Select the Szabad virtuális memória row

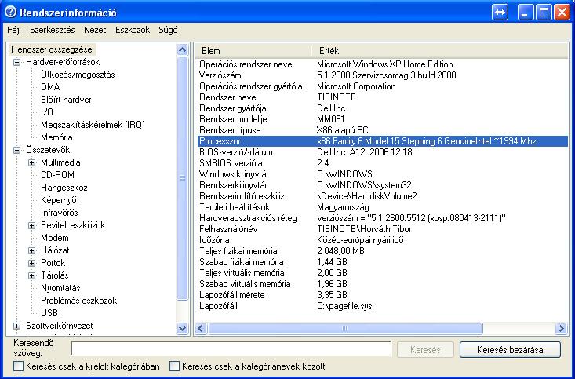pyautogui.click(x=383, y=284)
